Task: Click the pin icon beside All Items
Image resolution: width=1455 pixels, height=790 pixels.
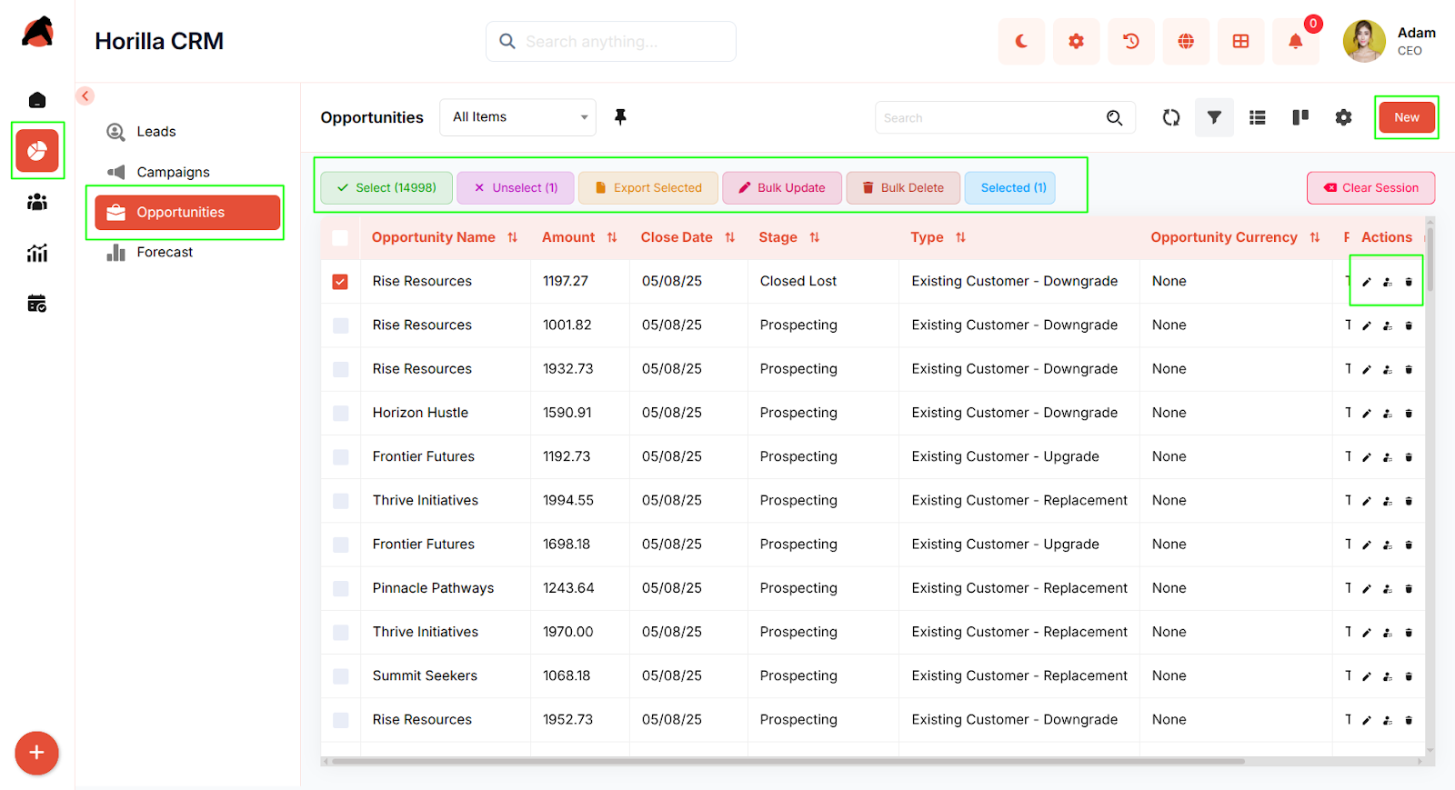Action: coord(620,117)
